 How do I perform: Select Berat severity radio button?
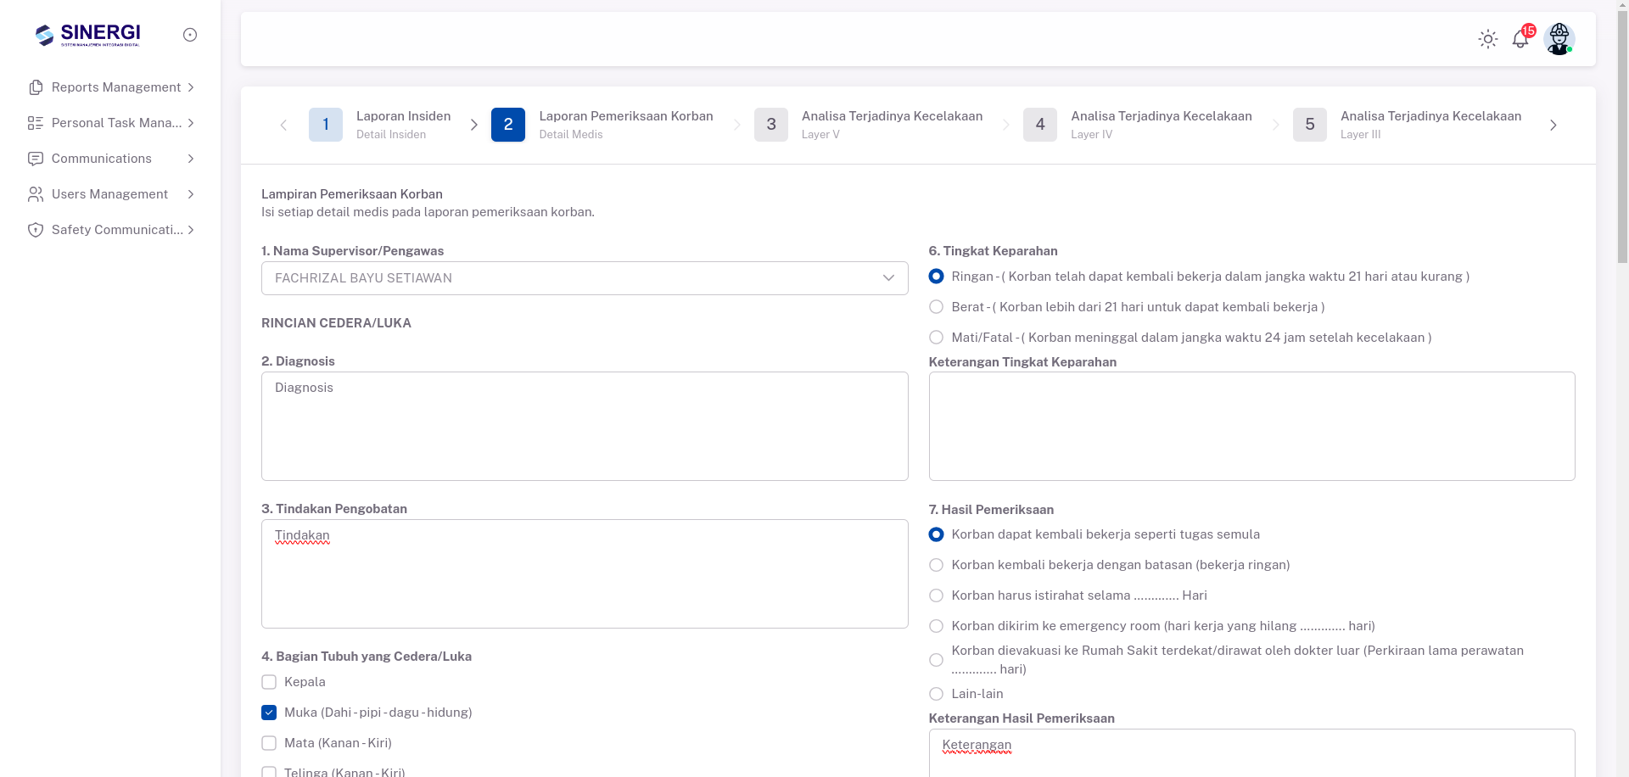[936, 307]
